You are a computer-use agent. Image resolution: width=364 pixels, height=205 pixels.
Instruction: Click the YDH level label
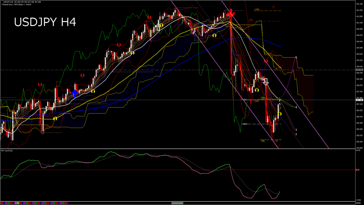pyautogui.click(x=262, y=97)
